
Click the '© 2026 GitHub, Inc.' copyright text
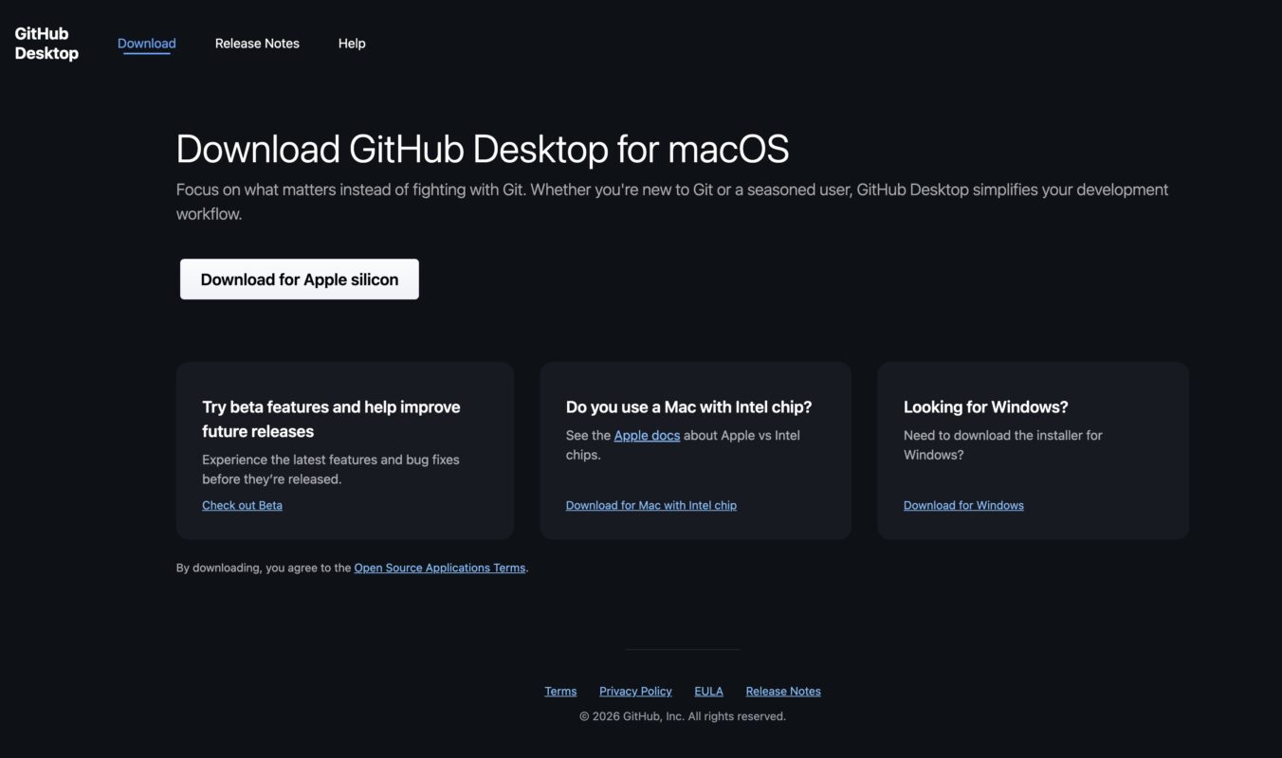point(683,716)
